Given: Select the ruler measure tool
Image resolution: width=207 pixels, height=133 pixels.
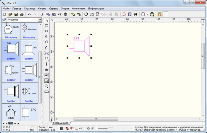Looking at the screenshot, I should (47, 92).
